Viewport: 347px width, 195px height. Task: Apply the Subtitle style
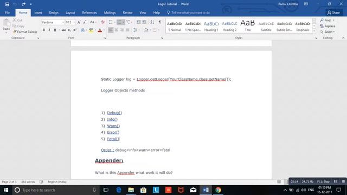266,27
